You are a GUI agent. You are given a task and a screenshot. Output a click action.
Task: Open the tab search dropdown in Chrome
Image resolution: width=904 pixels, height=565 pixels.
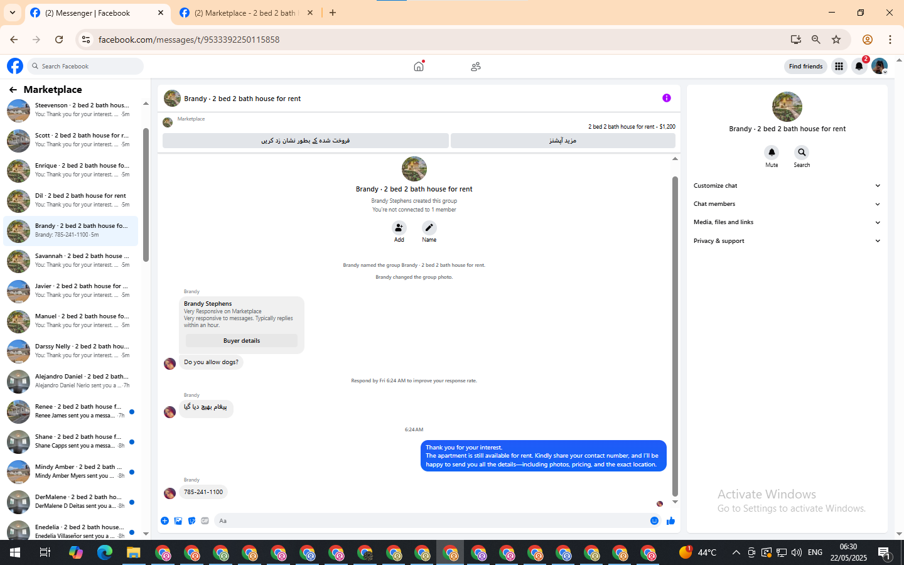point(12,13)
